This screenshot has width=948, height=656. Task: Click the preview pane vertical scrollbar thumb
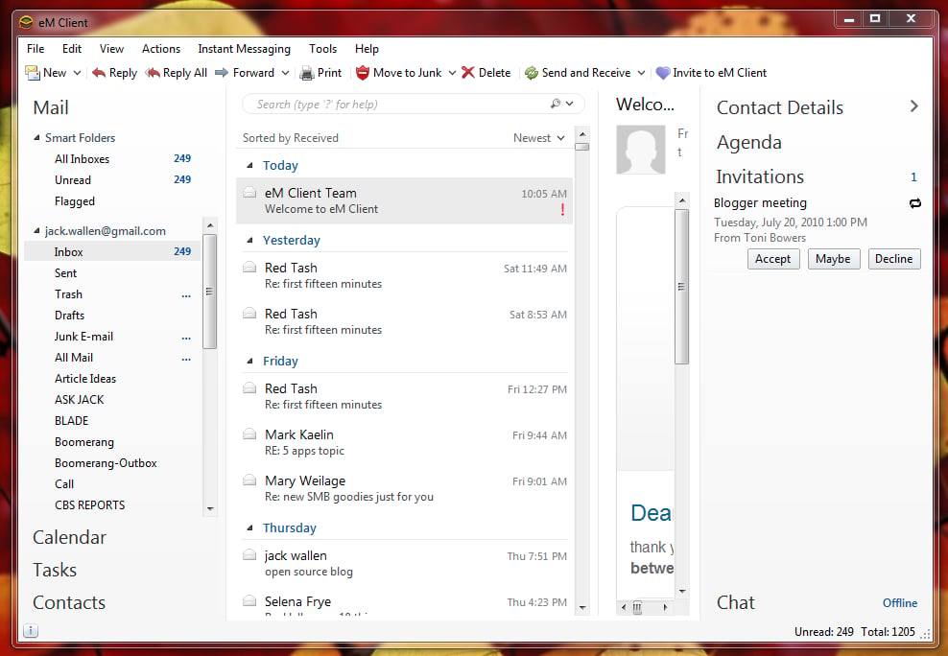tap(681, 287)
